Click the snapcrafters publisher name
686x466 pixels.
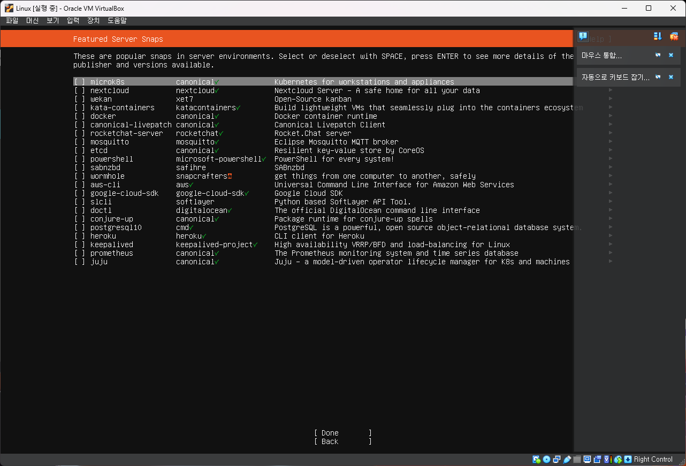coord(202,176)
